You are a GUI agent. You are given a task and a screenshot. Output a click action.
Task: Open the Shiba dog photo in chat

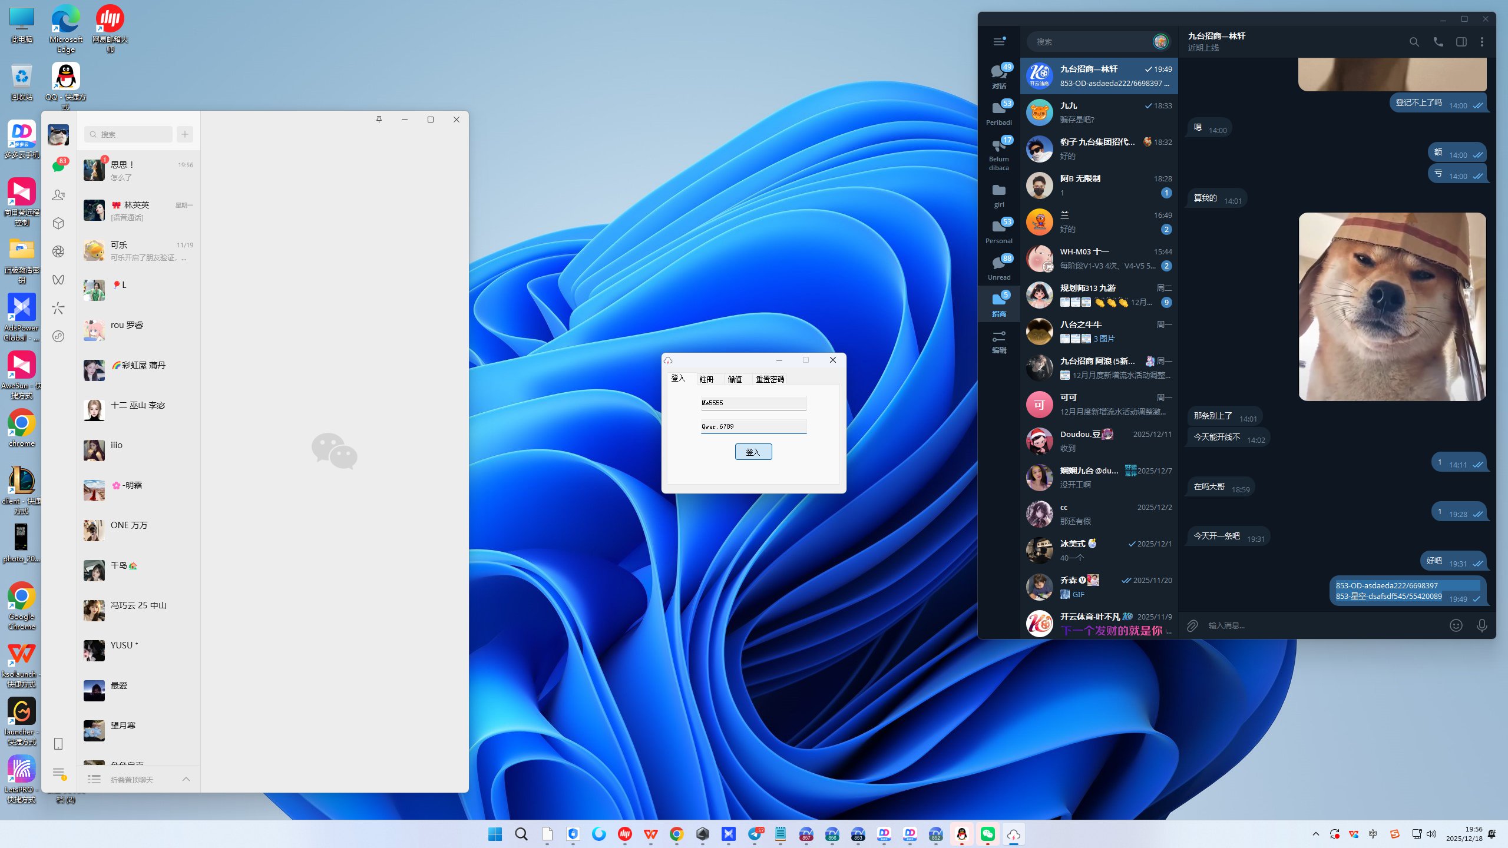[x=1392, y=306]
